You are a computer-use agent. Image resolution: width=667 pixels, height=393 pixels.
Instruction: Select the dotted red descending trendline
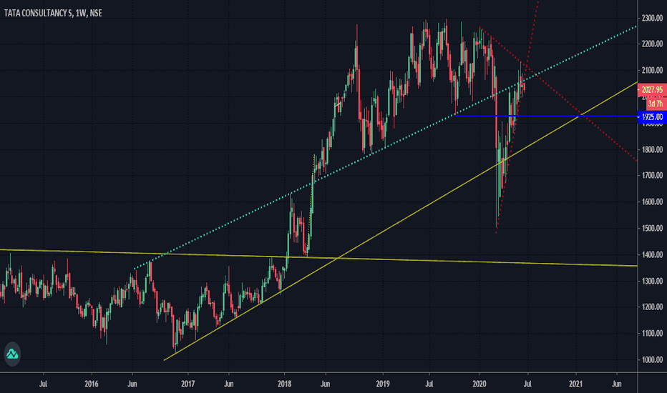click(558, 95)
